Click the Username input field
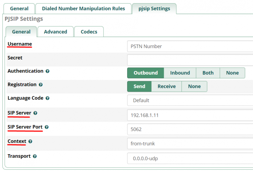 [190, 46]
